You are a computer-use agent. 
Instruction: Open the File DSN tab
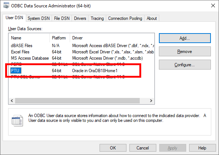click(x=62, y=18)
